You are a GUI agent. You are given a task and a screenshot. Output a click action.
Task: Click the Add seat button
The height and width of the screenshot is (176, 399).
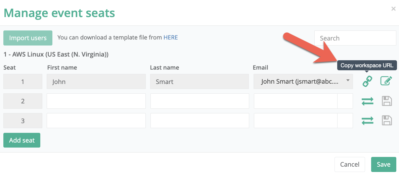22,140
